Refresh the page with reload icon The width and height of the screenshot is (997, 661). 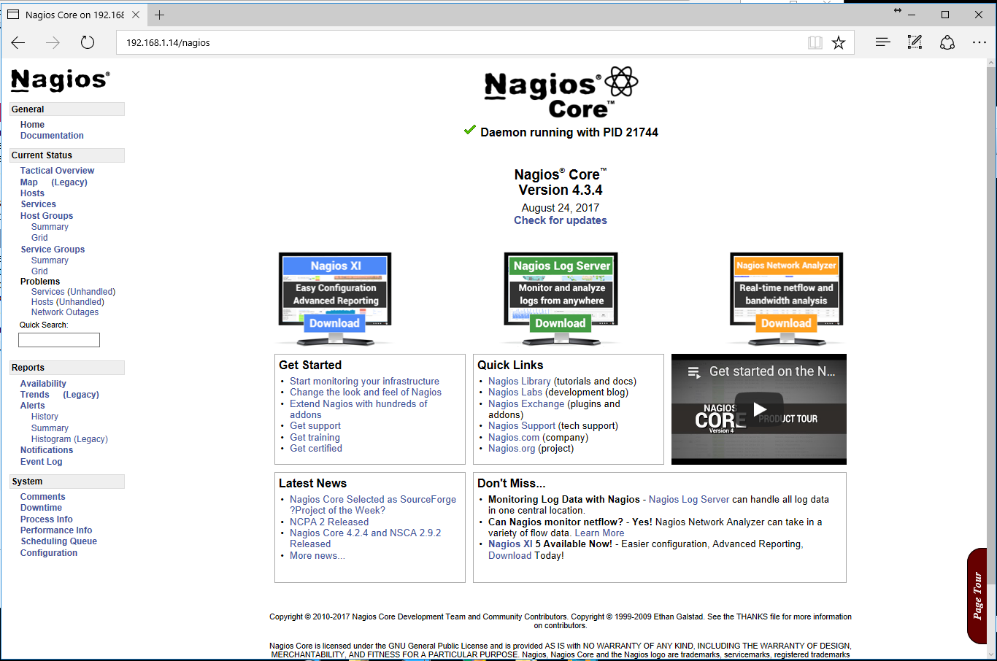[x=88, y=42]
